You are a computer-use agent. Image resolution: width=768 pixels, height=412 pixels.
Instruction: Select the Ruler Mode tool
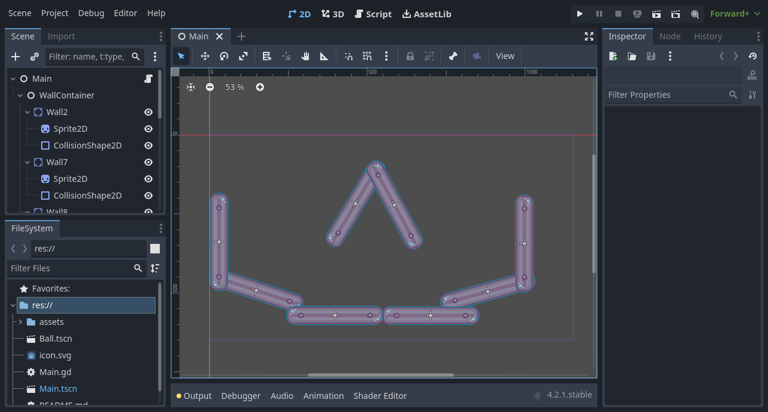coord(324,56)
